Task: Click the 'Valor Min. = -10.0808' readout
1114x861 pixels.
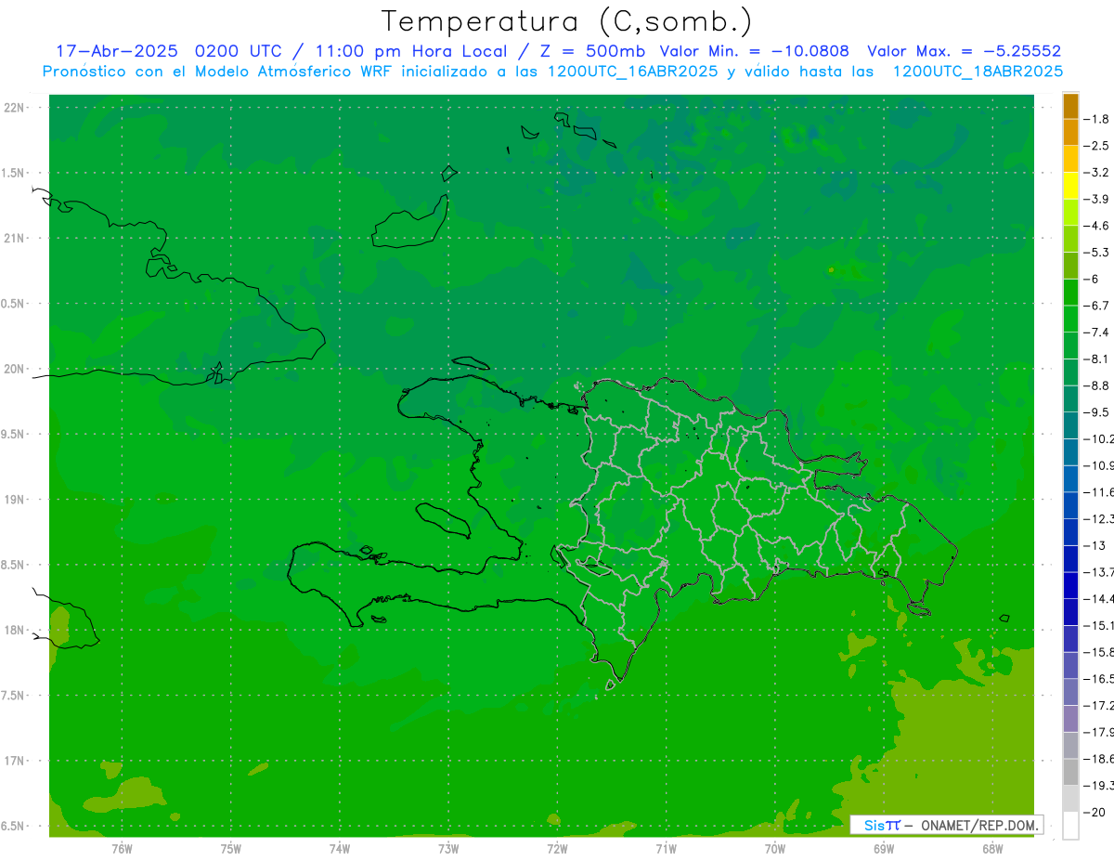Action: coord(754,51)
